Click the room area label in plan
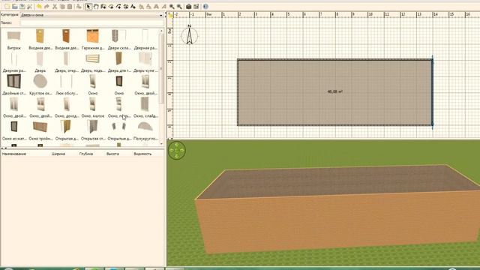 (x=335, y=91)
